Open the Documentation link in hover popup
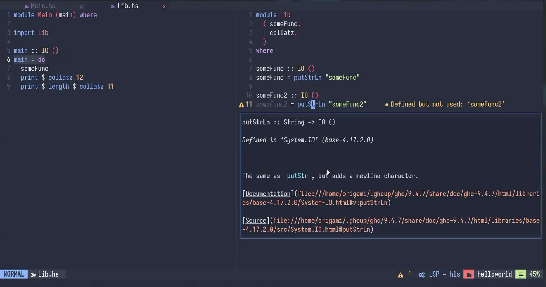Image resolution: width=546 pixels, height=287 pixels. click(268, 194)
